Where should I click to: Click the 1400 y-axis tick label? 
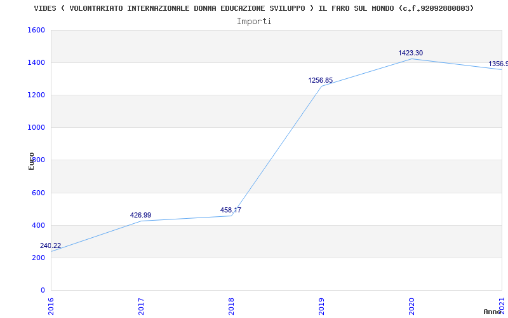pos(36,62)
